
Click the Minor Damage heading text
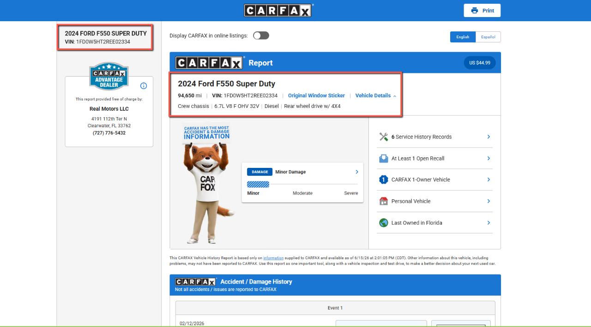[290, 172]
